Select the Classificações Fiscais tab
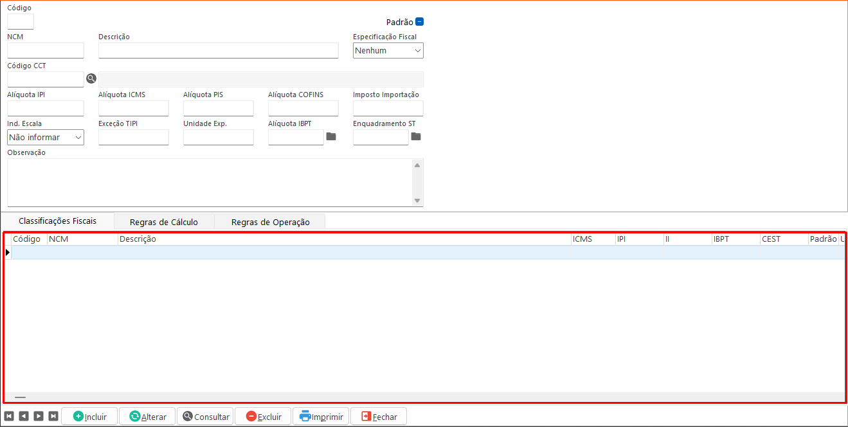Viewport: 848px width, 427px height. (58, 221)
